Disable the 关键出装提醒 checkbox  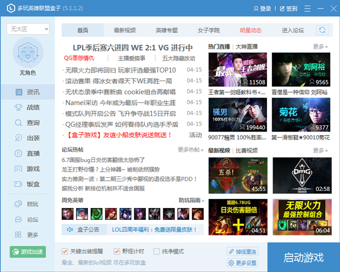coord(65,251)
